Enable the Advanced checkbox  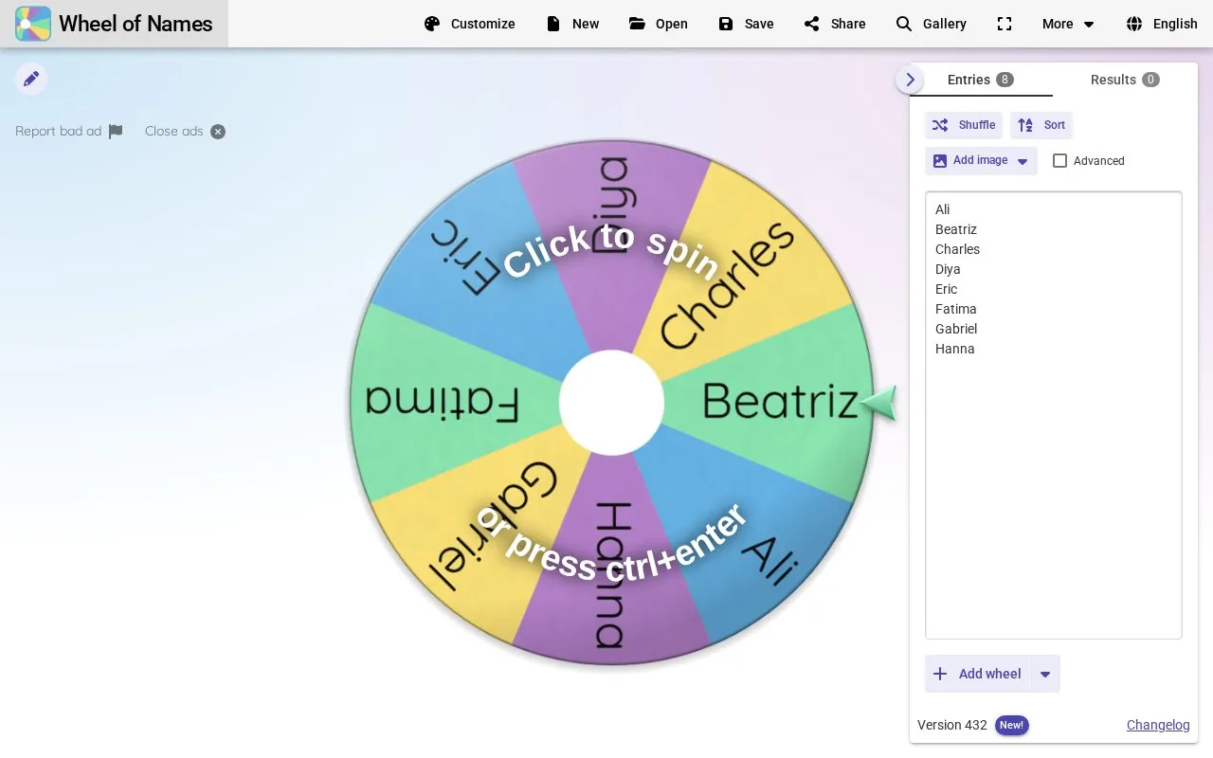click(1059, 161)
